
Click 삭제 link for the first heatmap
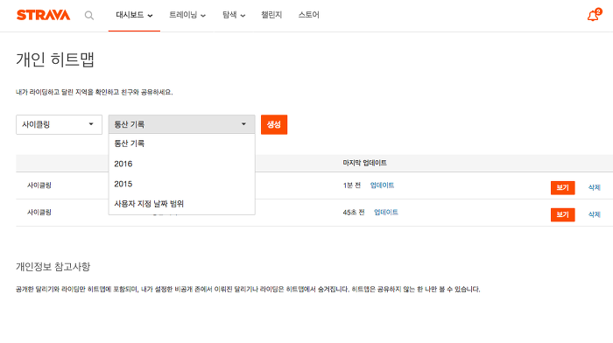click(x=595, y=187)
